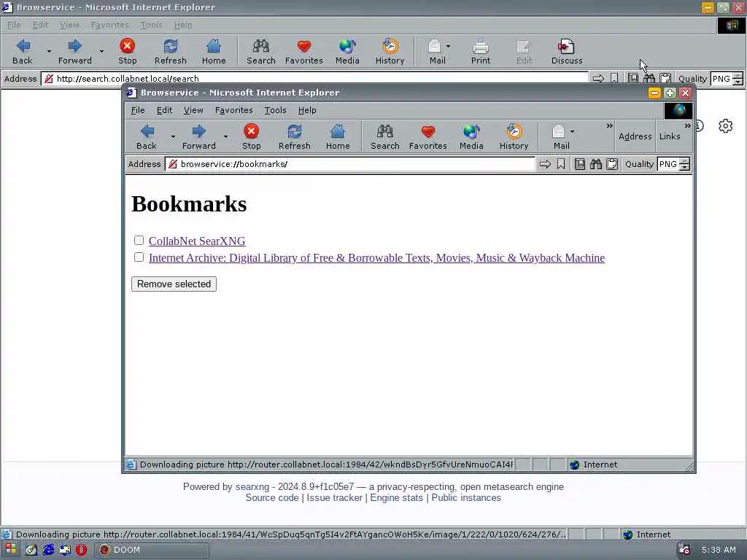The image size is (747, 560).
Task: Click the 5:38 AM system clock
Action: coord(719,550)
